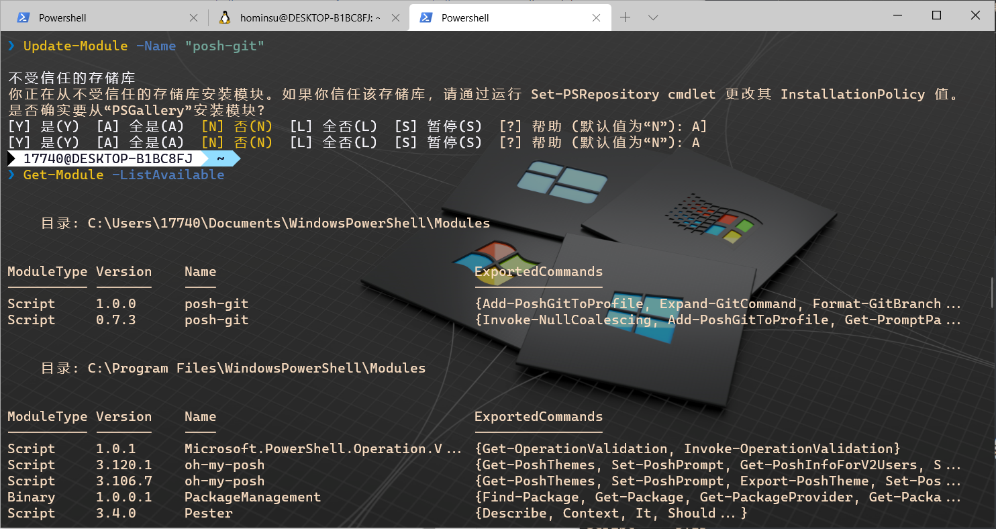
Task: Click the X icon on the WSL tab
Action: click(396, 17)
